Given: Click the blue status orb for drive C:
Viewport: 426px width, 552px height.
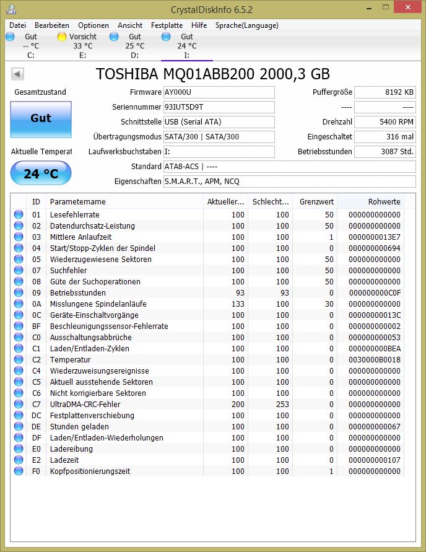Looking at the screenshot, I should pos(10,37).
